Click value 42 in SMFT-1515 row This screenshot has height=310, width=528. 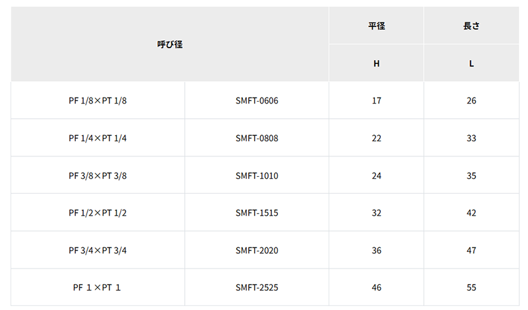click(x=471, y=213)
